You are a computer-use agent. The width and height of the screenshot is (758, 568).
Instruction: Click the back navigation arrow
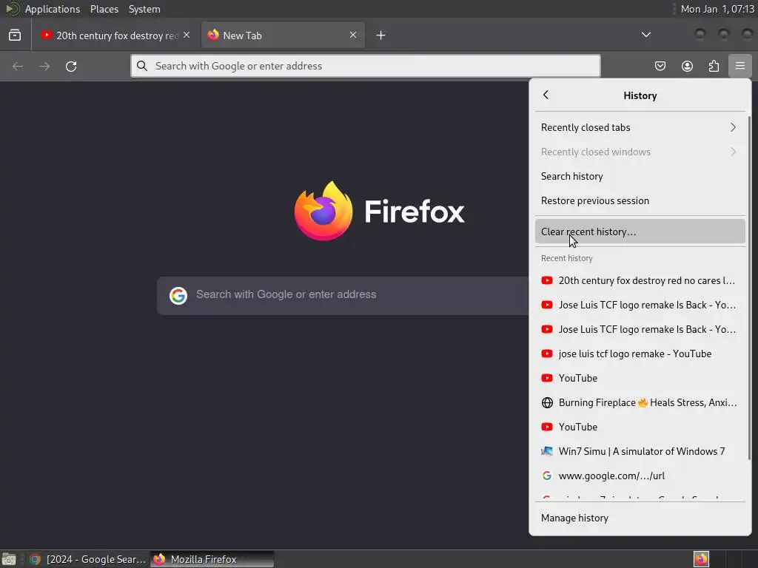click(18, 66)
